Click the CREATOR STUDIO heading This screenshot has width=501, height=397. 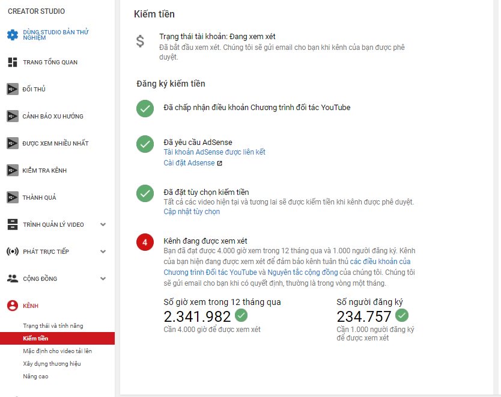37,11
